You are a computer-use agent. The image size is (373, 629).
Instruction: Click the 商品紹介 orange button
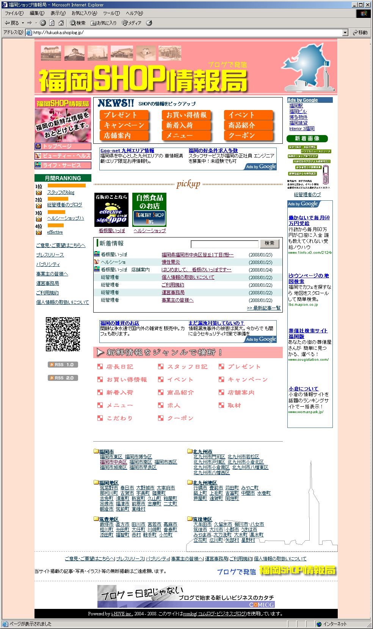[249, 125]
